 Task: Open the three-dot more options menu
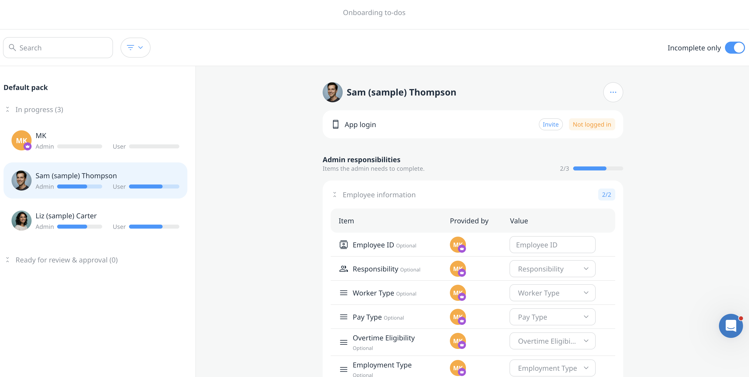[613, 92]
